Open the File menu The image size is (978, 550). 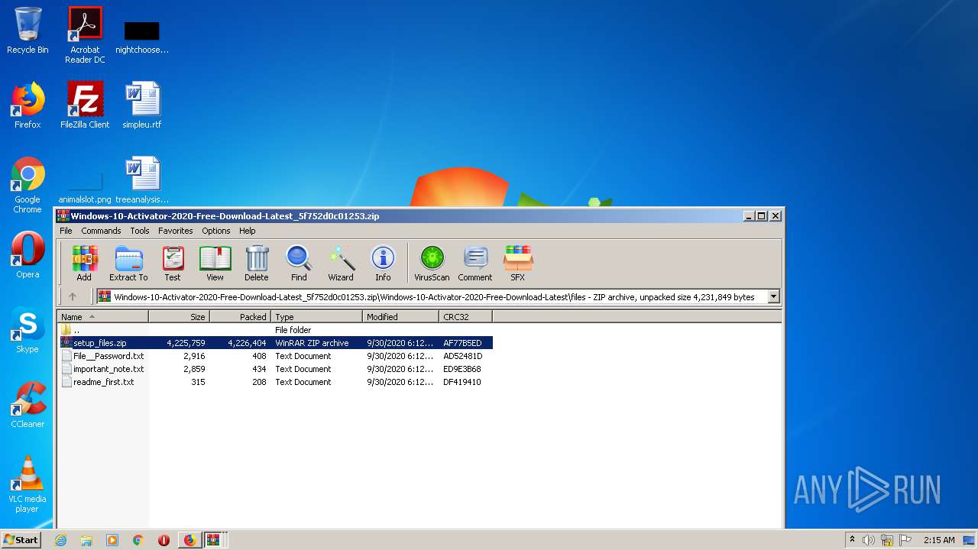(x=66, y=231)
